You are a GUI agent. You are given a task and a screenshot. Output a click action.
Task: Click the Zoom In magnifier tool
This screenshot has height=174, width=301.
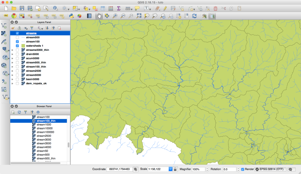pos(115,16)
